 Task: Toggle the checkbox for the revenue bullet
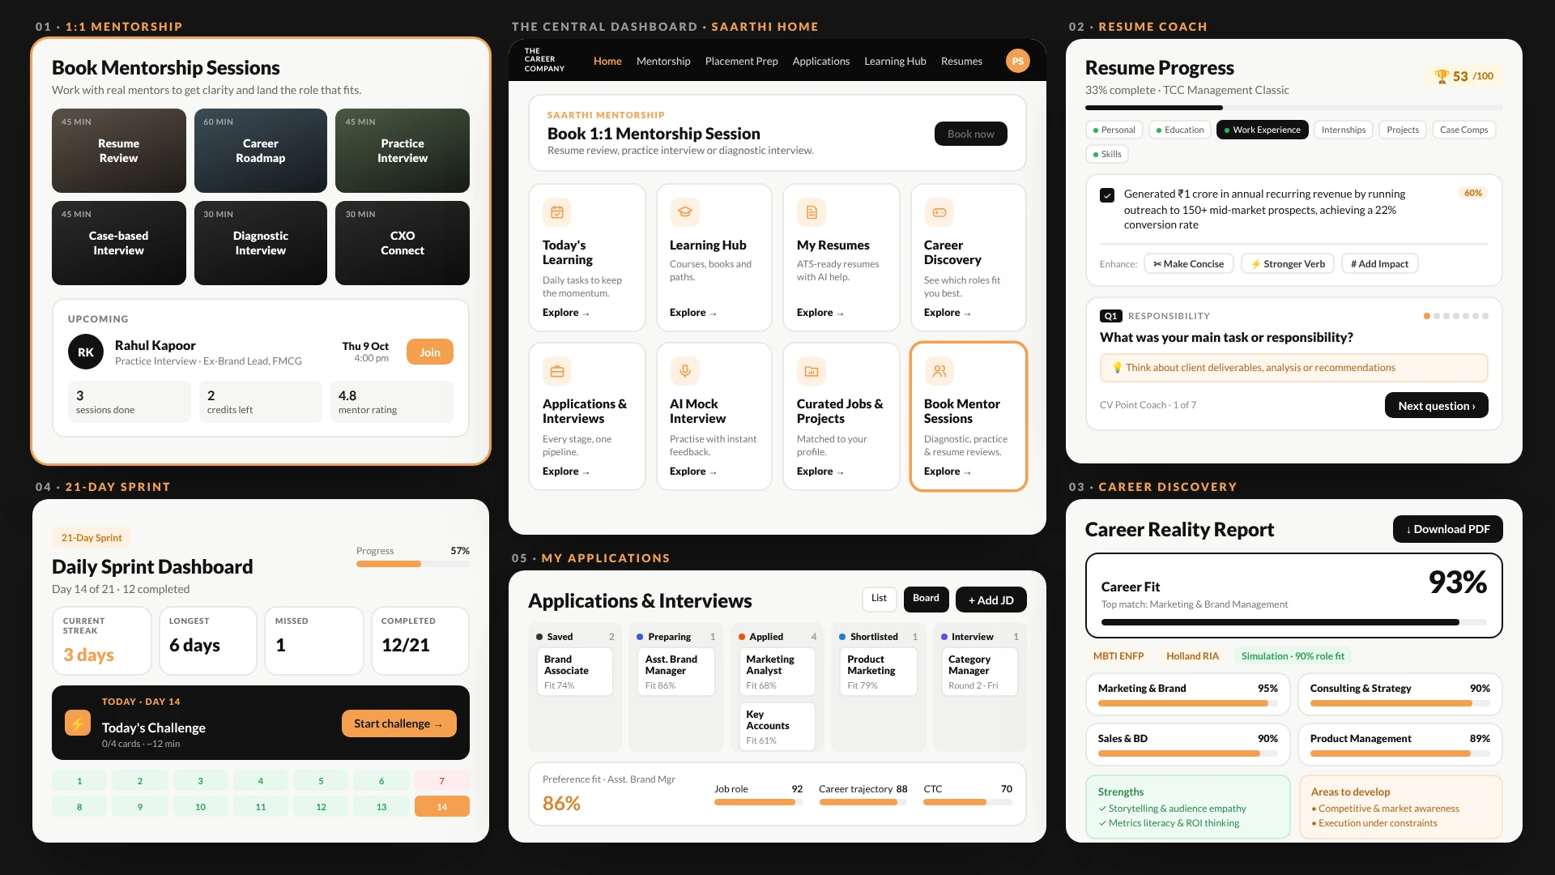[1107, 195]
